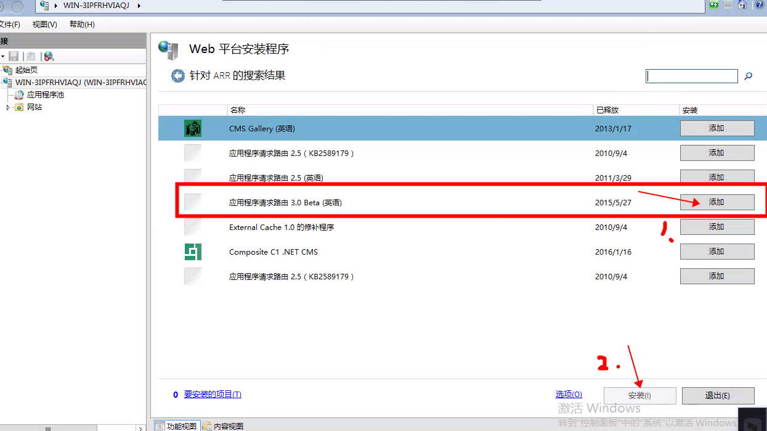Screen dimensions: 767x431
Task: Click the home icon in the title bar
Action: click(x=743, y=5)
